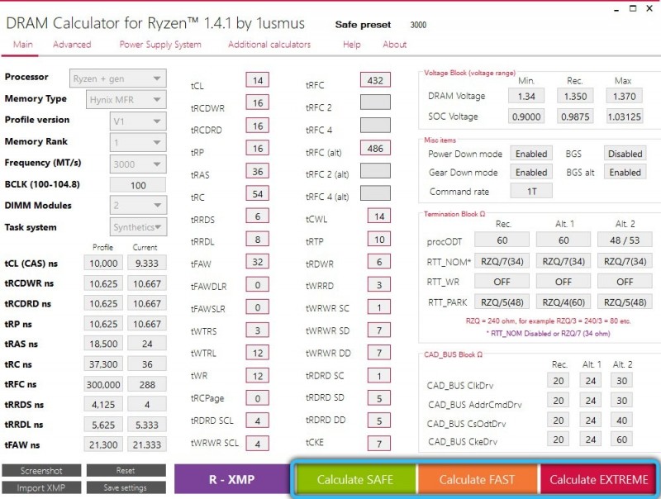Click the Safe preset 3000 value

tap(418, 25)
